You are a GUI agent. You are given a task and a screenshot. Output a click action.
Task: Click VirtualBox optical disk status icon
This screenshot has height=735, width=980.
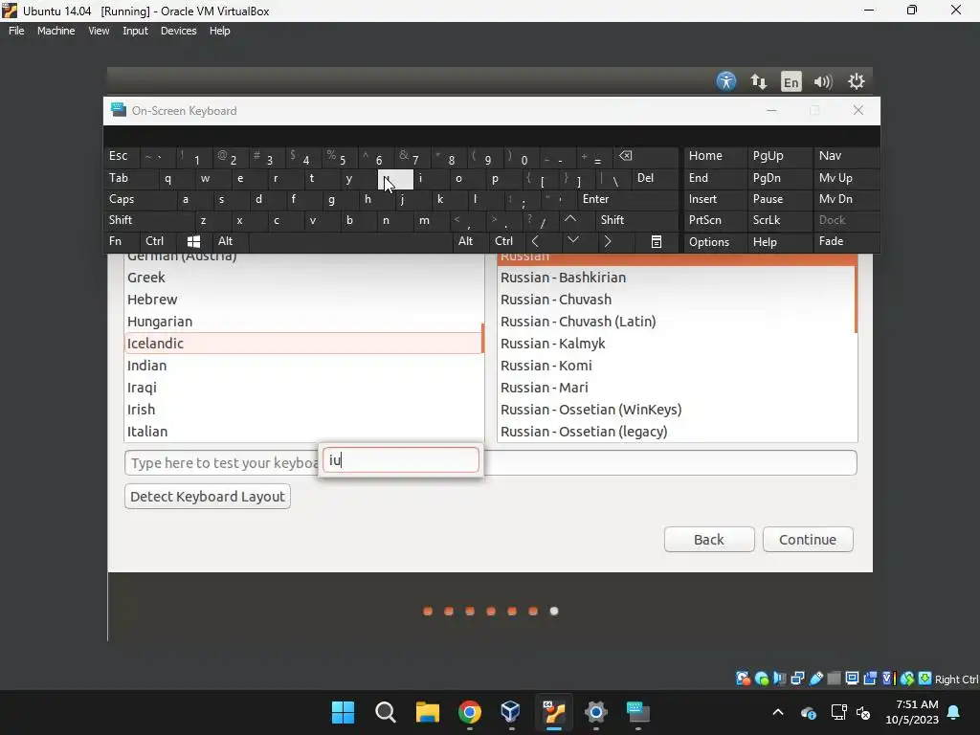click(761, 679)
